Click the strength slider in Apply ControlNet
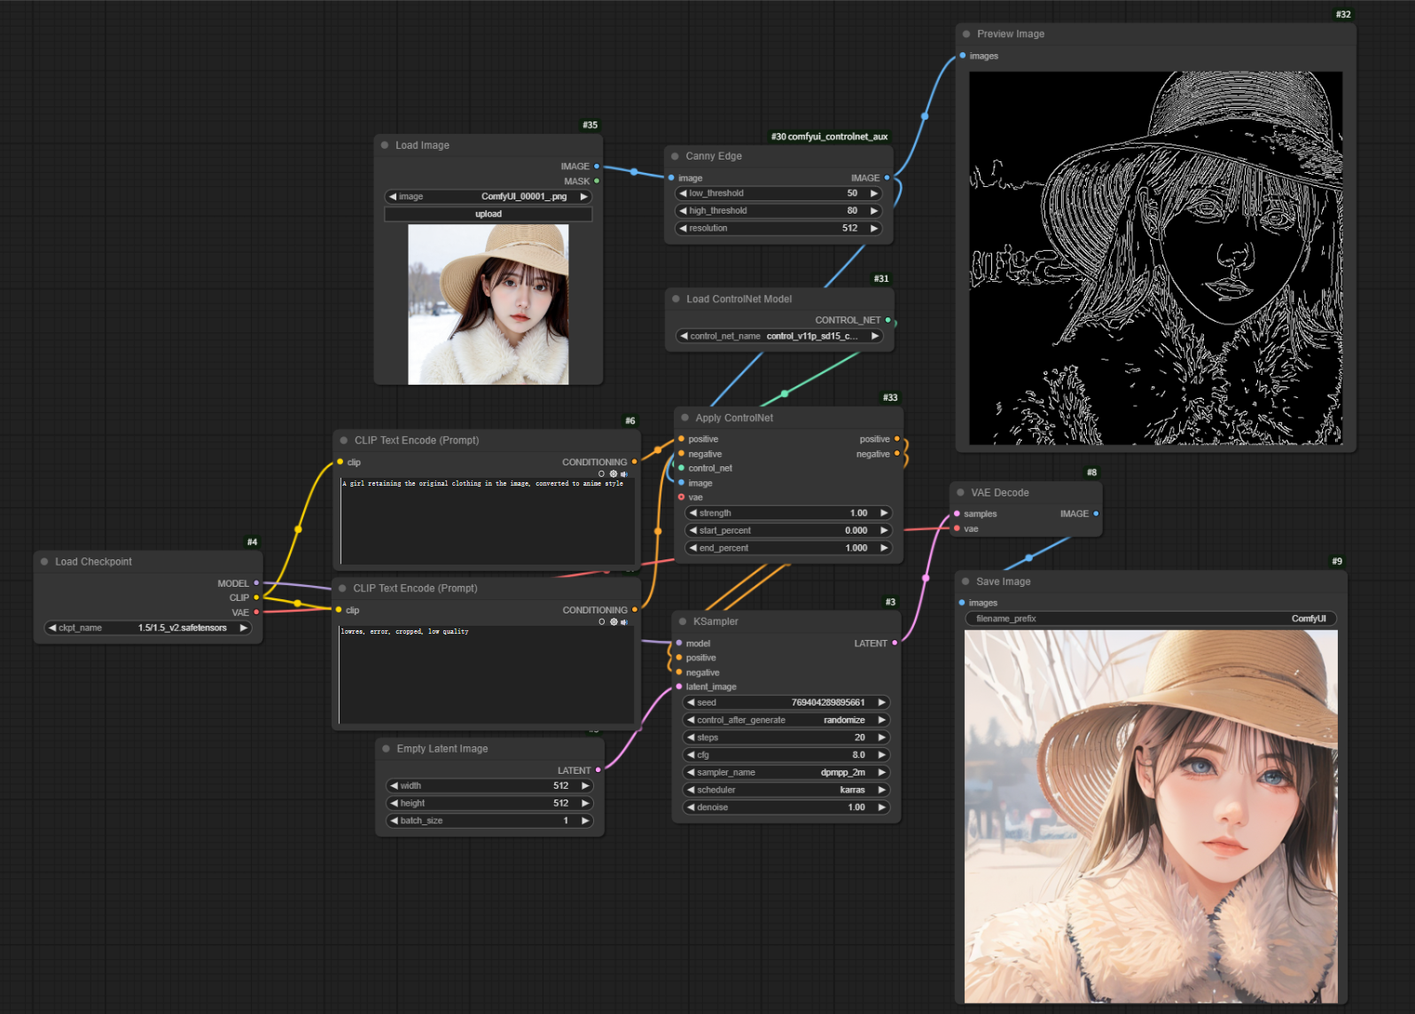Screen dimensions: 1415x1014 [787, 513]
